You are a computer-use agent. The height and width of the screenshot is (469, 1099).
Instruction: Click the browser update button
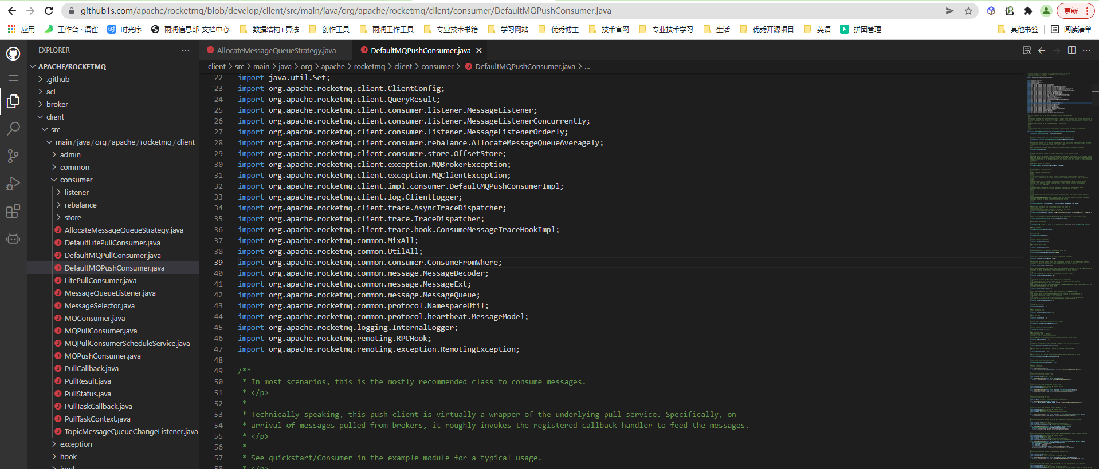coord(1076,11)
